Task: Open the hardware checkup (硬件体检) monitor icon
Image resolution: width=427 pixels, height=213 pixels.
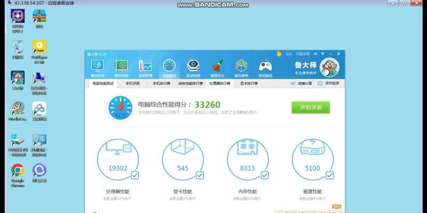Action: (97, 65)
